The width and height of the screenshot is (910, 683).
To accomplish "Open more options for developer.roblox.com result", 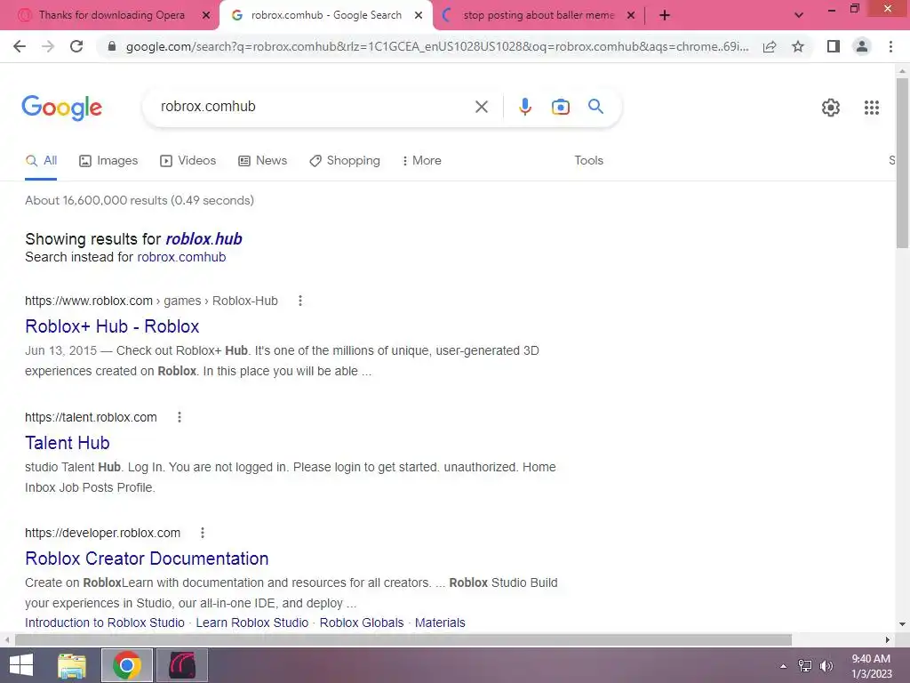I will click(203, 533).
